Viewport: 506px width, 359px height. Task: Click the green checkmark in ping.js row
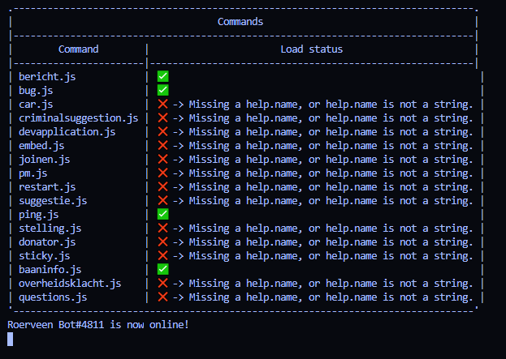point(162,214)
